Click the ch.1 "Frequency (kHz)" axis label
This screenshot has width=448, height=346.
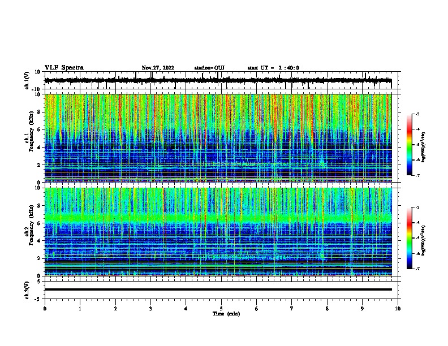click(31, 131)
